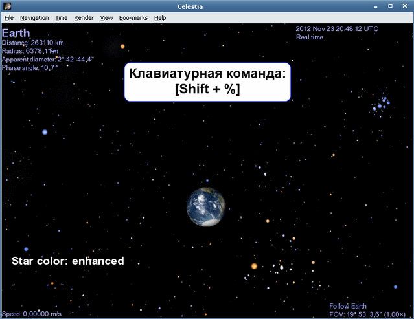
Task: Click the blue star left of the viewport
Action: [45, 132]
